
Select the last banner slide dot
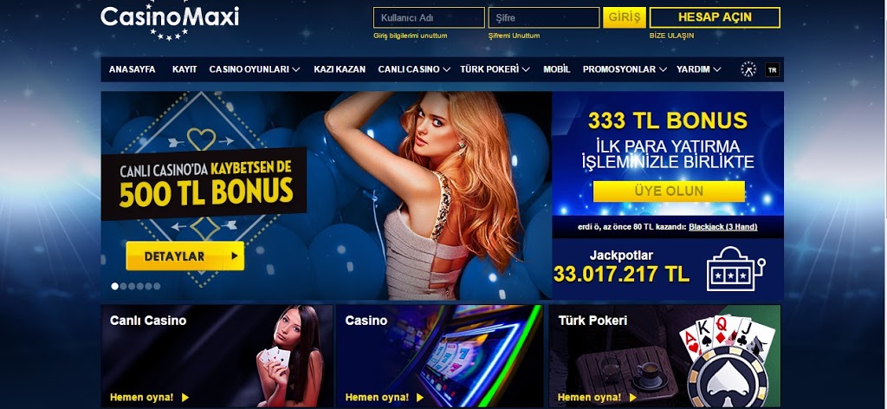[x=157, y=286]
